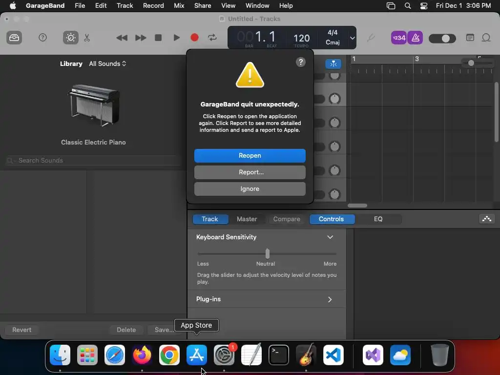
Task: Expand the Plug-ins section
Action: click(x=330, y=299)
